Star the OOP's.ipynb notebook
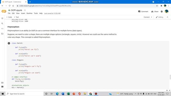 point(25,10)
